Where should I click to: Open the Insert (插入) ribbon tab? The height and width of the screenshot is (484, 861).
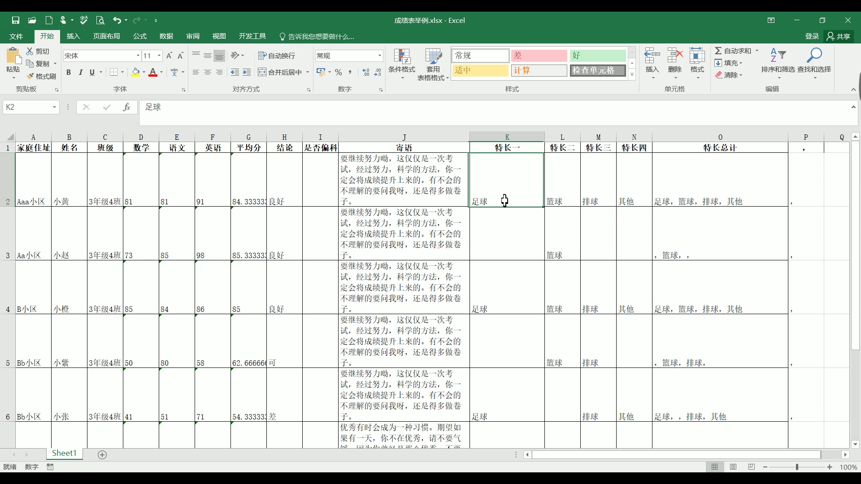tap(73, 36)
